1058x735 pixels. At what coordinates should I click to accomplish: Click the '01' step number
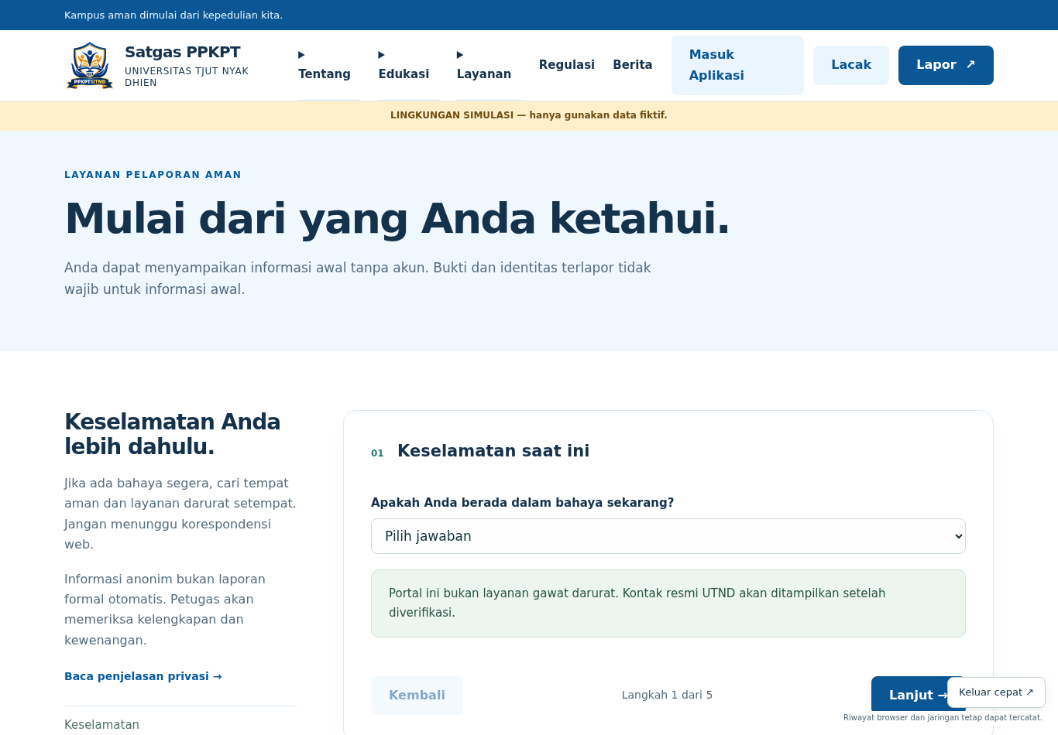click(377, 453)
